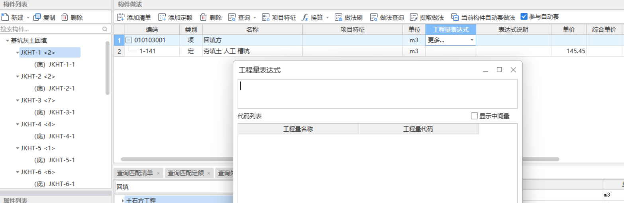
Task: Expand the 土石方工程 tree node
Action: (122, 200)
